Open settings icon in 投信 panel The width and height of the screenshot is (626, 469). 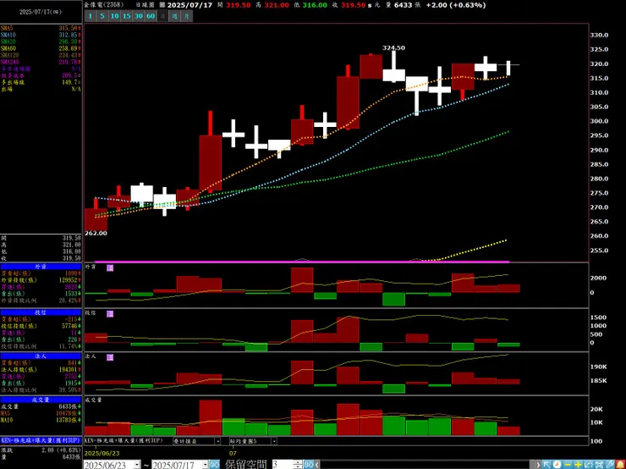pyautogui.click(x=110, y=314)
